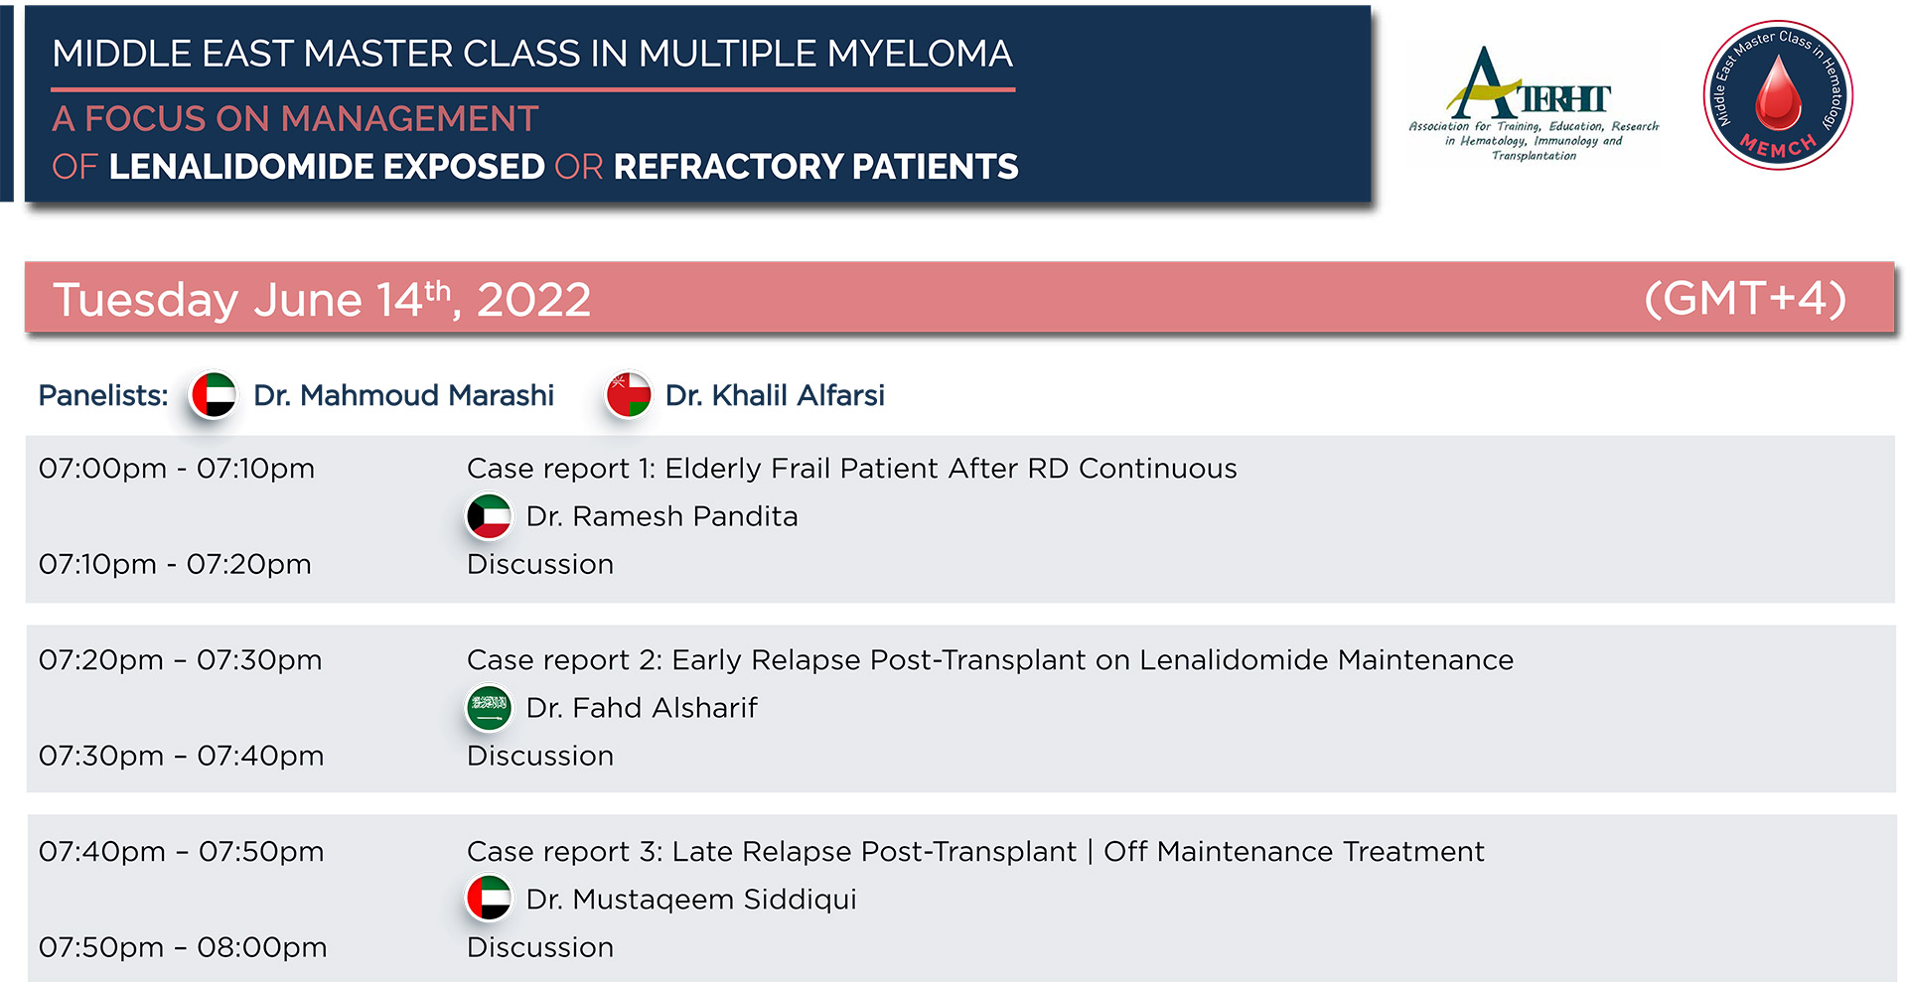This screenshot has width=1907, height=982.
Task: Click panelist name Dr. Khalil Alfarsi
Action: click(775, 395)
